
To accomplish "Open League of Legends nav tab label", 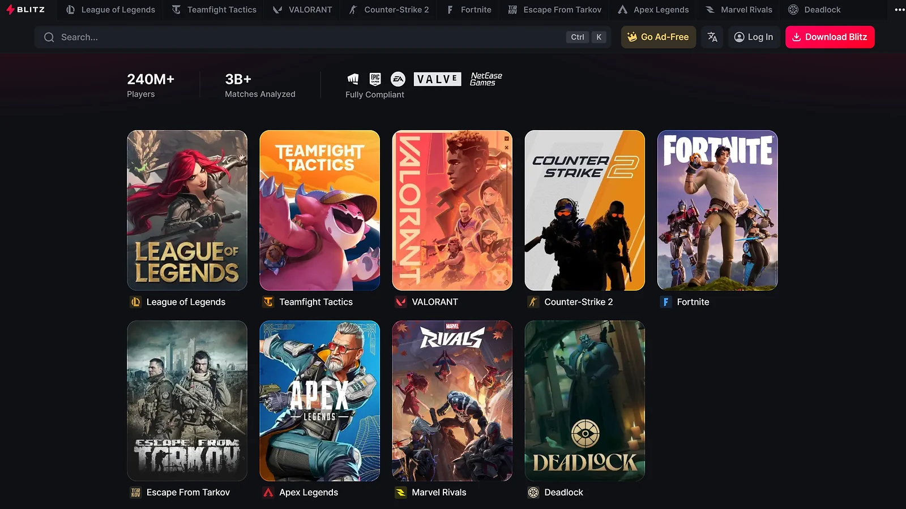I will (118, 10).
